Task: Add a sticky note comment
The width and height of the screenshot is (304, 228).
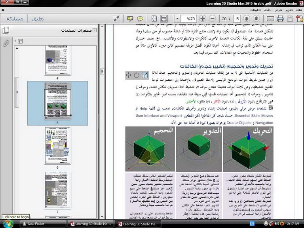Action: click(x=140, y=19)
